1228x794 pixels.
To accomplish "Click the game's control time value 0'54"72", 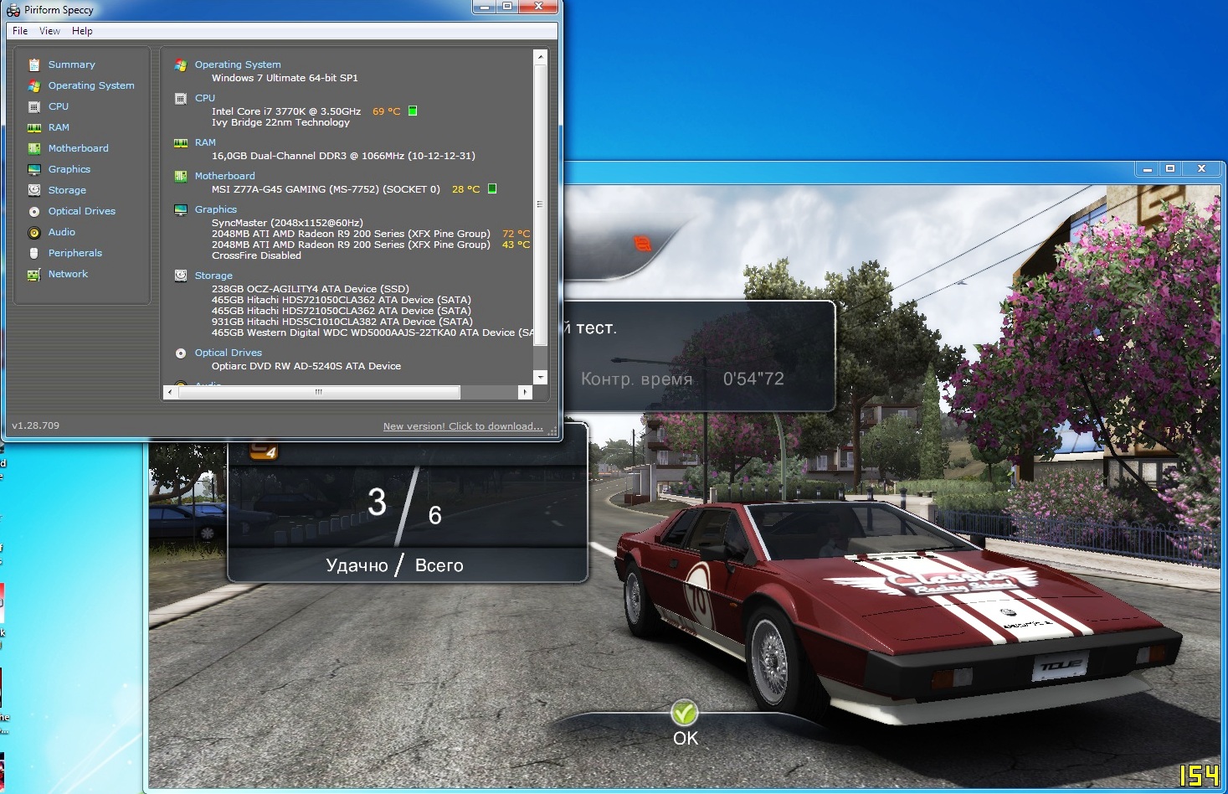I will pyautogui.click(x=753, y=379).
